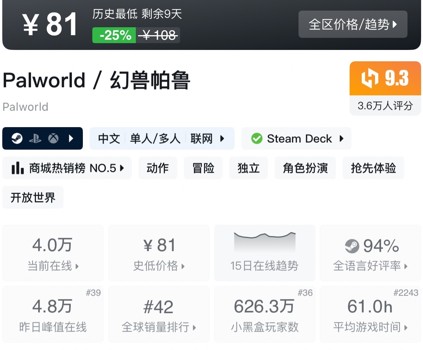Viewport: 423px width, 350px height.
Task: Click the Steam platform icon
Action: pyautogui.click(x=17, y=138)
